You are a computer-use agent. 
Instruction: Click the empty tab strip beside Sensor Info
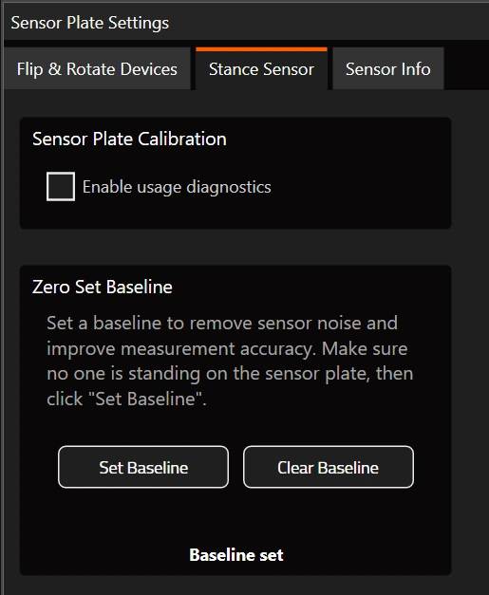click(x=466, y=69)
